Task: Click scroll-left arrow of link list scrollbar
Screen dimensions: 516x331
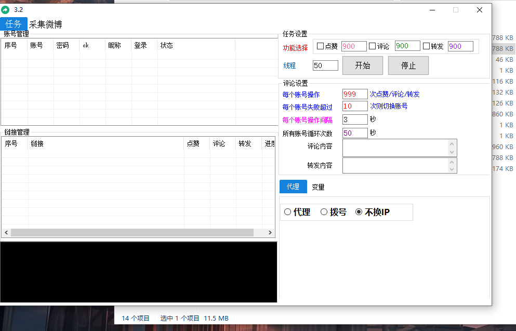Action: (x=6, y=233)
